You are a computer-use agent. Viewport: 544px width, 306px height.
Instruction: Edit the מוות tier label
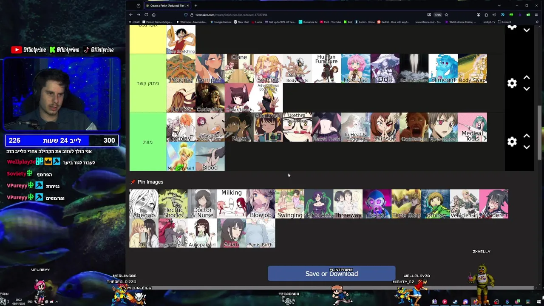click(x=147, y=142)
